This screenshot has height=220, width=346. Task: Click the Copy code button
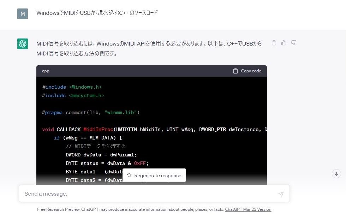click(x=247, y=71)
